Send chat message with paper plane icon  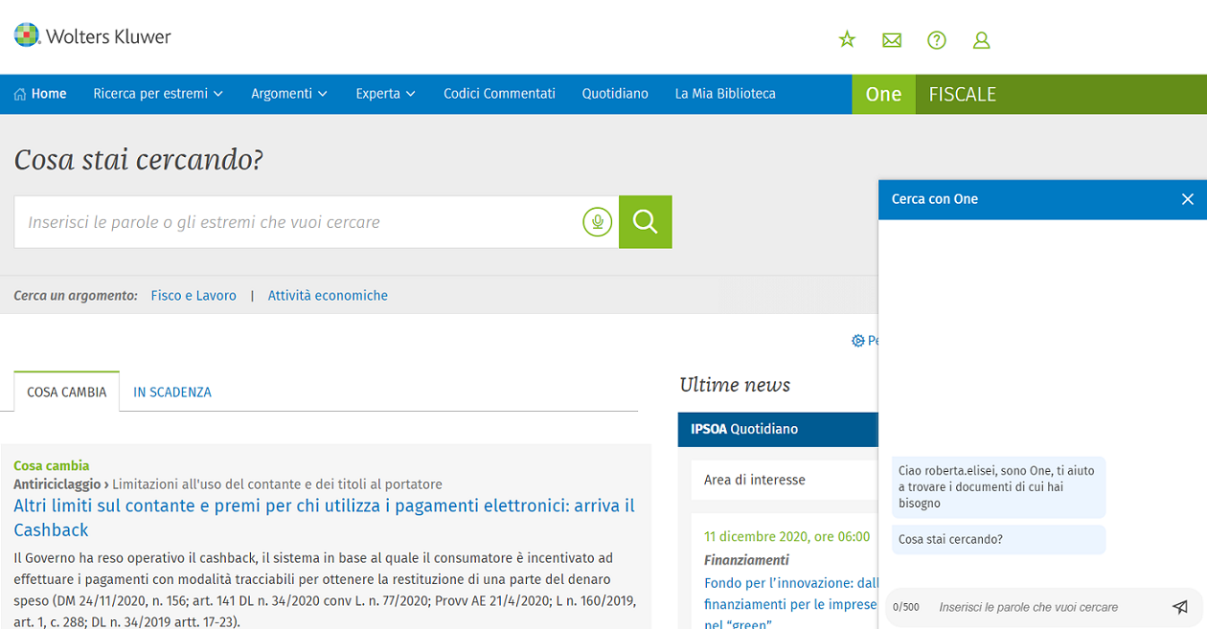click(1180, 607)
